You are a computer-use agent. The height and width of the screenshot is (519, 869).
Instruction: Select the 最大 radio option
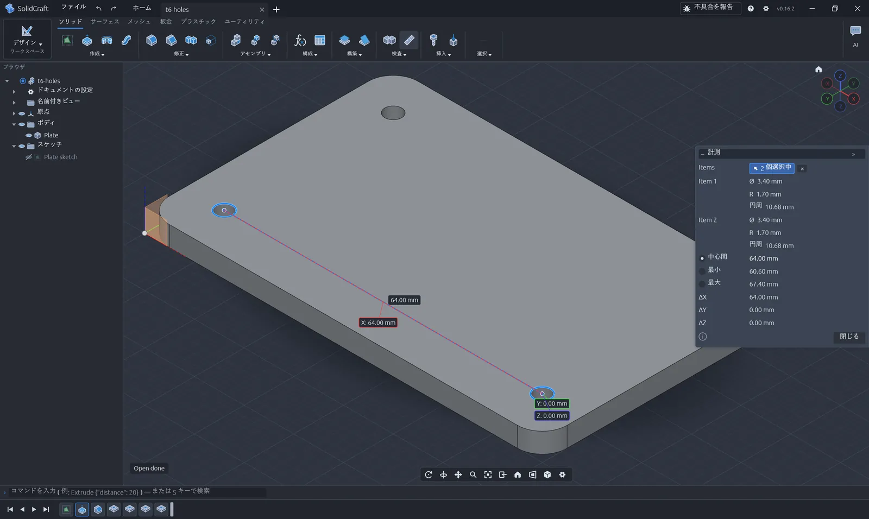point(702,283)
